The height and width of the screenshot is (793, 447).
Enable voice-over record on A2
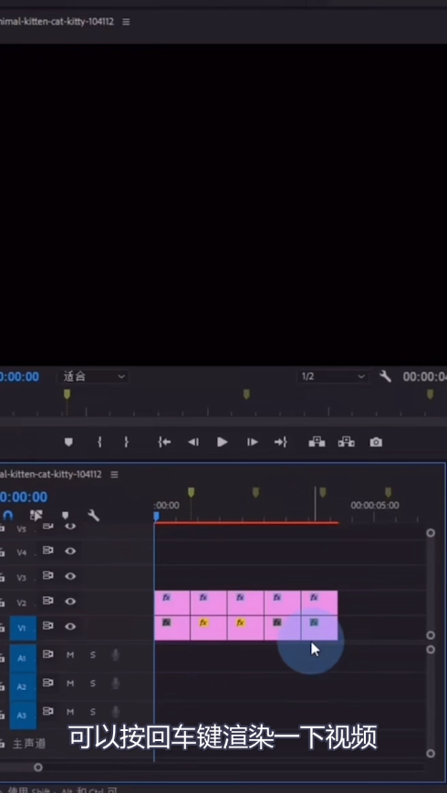coord(116,684)
